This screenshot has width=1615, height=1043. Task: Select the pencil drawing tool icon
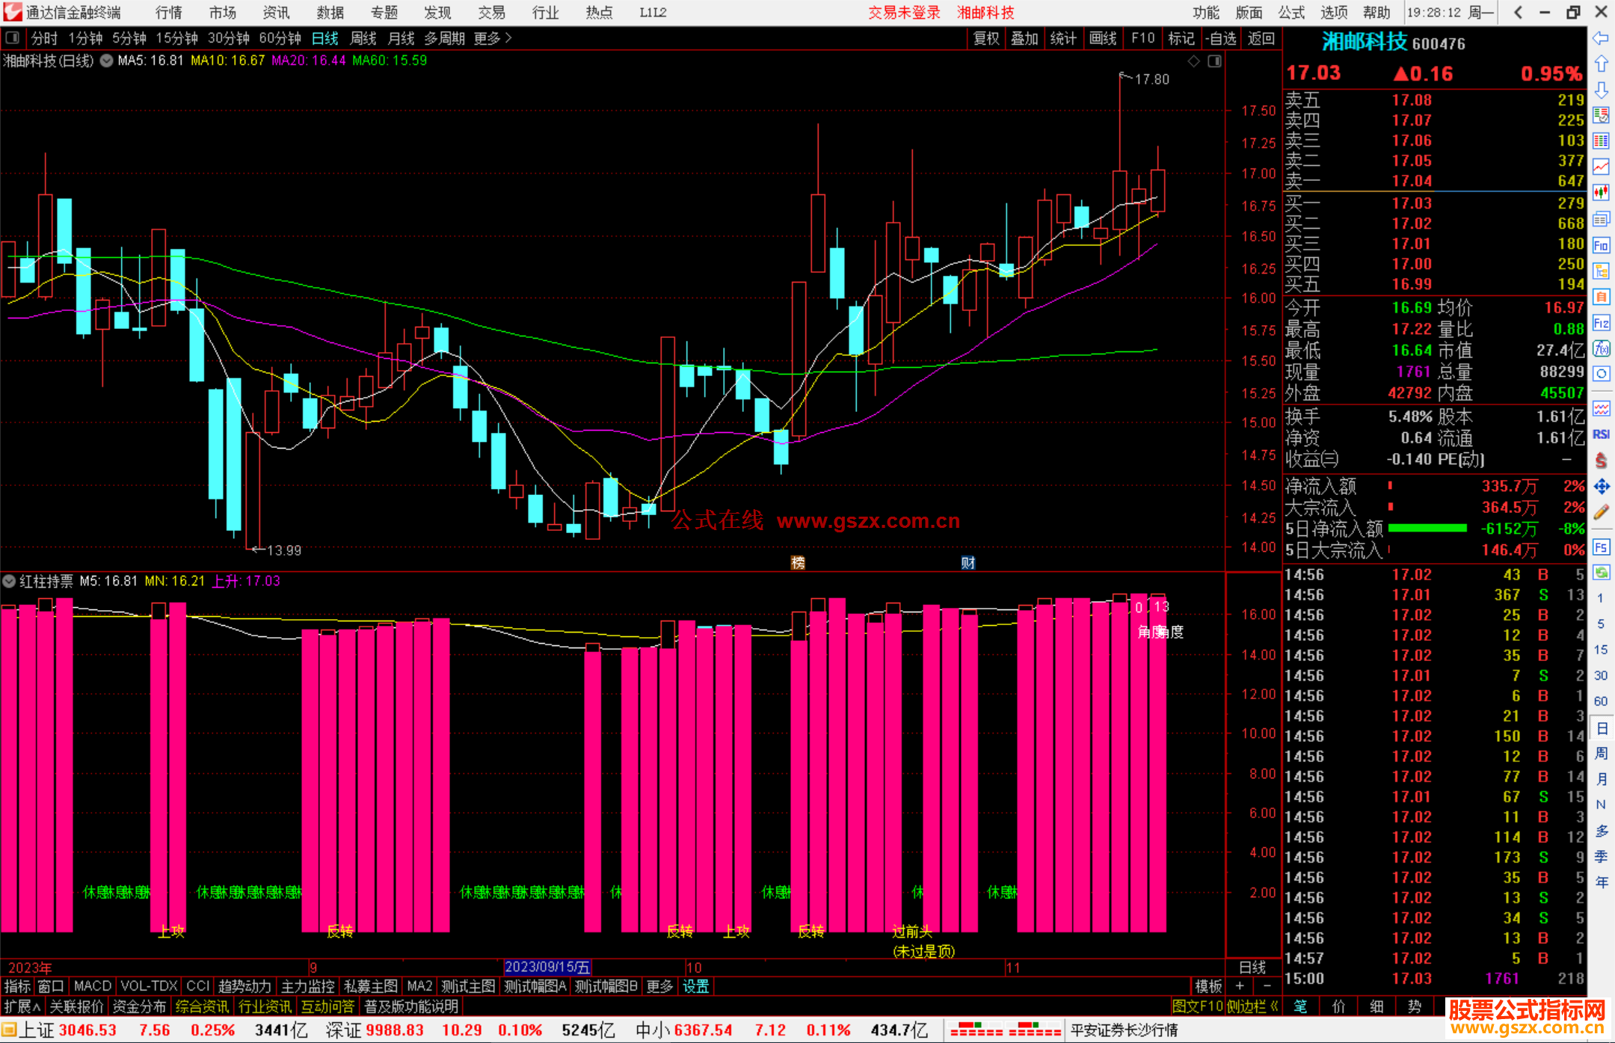point(1601,513)
